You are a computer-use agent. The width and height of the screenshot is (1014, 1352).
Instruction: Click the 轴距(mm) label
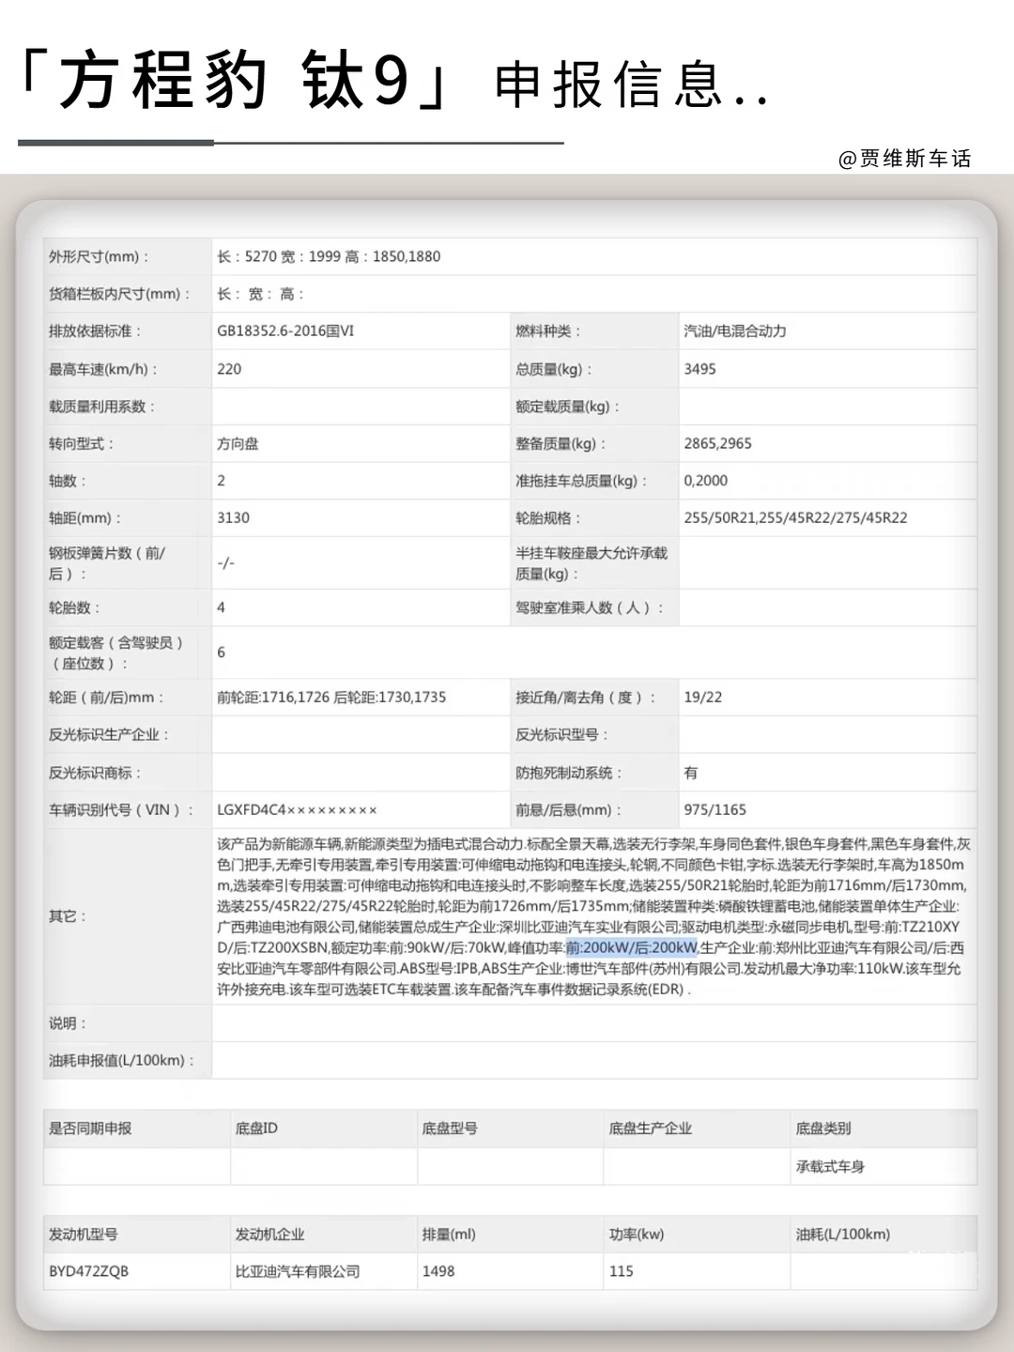(84, 518)
